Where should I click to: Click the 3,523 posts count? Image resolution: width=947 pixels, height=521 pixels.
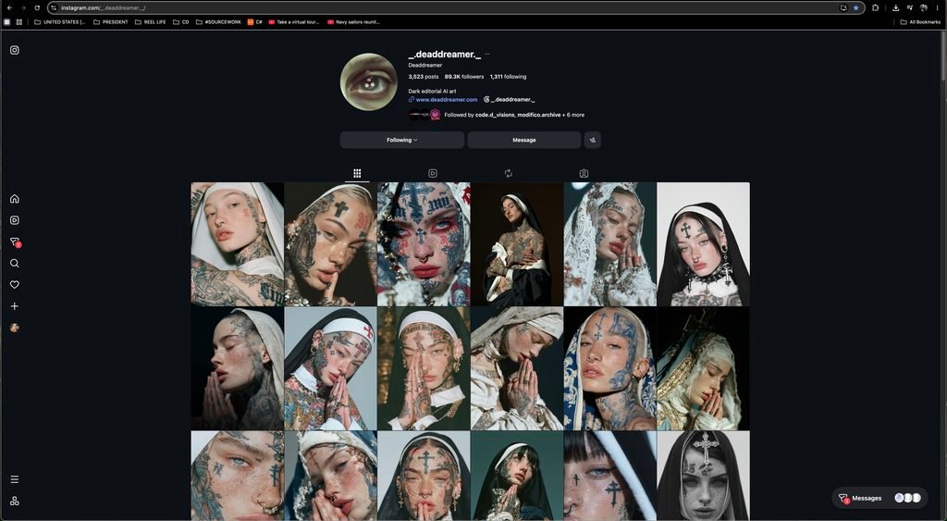[x=424, y=77]
